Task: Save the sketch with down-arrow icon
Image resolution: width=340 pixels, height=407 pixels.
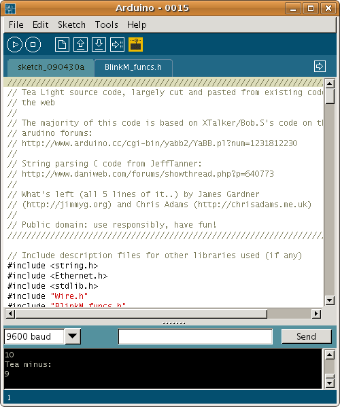Action: click(99, 45)
